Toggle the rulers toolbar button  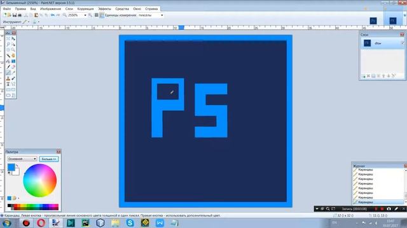click(102, 15)
